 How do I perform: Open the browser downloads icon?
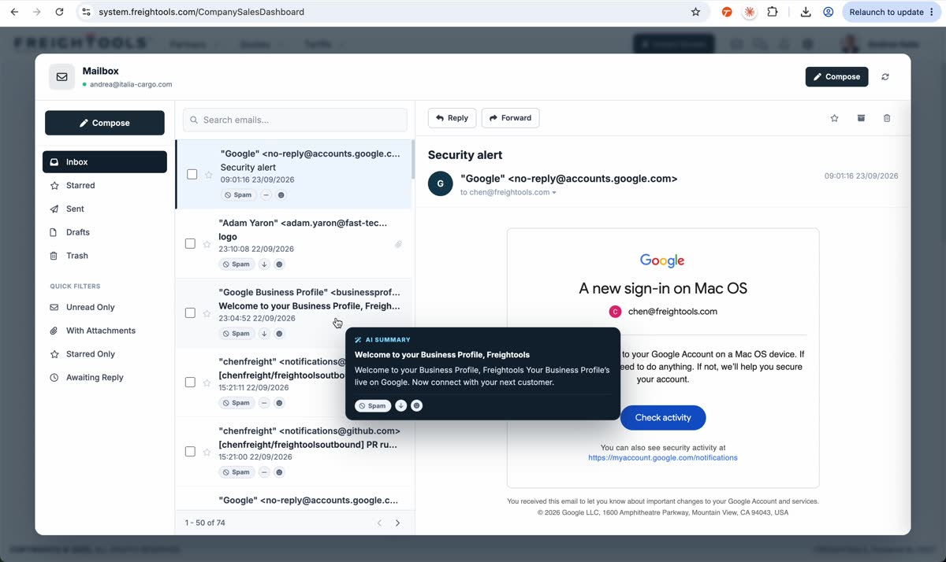[806, 12]
